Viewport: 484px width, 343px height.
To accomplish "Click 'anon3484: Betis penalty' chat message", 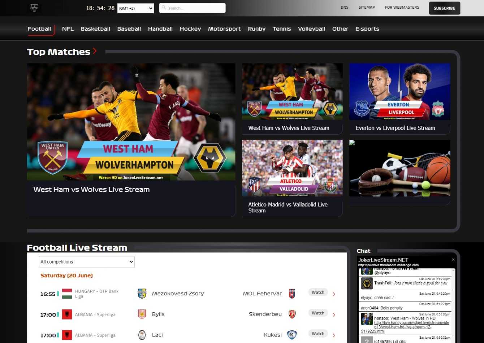I will [382, 308].
